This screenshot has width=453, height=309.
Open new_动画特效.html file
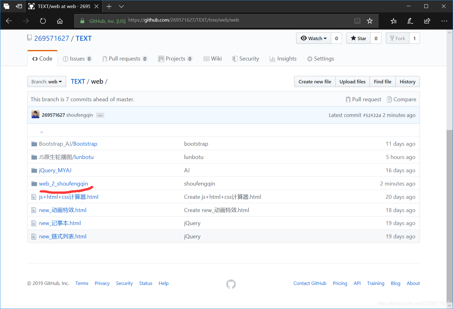pyautogui.click(x=63, y=210)
